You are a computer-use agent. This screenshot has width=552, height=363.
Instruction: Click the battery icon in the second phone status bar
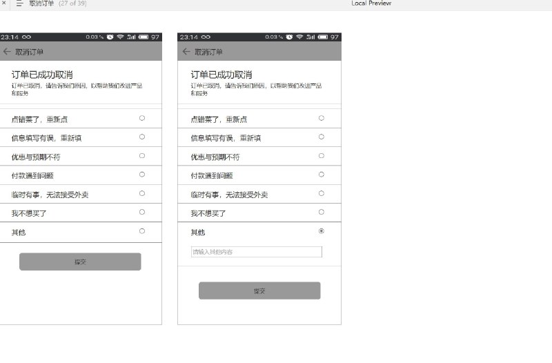click(x=323, y=37)
